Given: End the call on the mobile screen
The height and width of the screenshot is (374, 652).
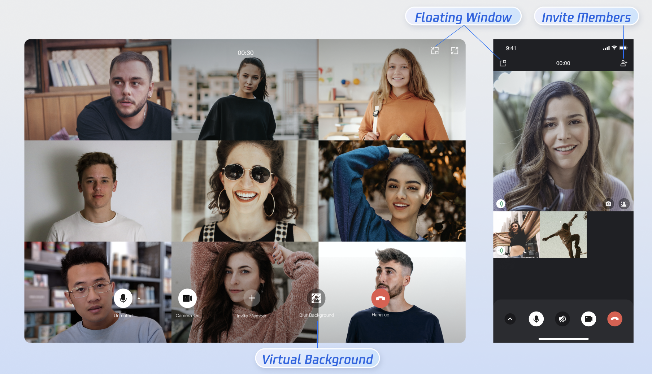Looking at the screenshot, I should pos(614,319).
